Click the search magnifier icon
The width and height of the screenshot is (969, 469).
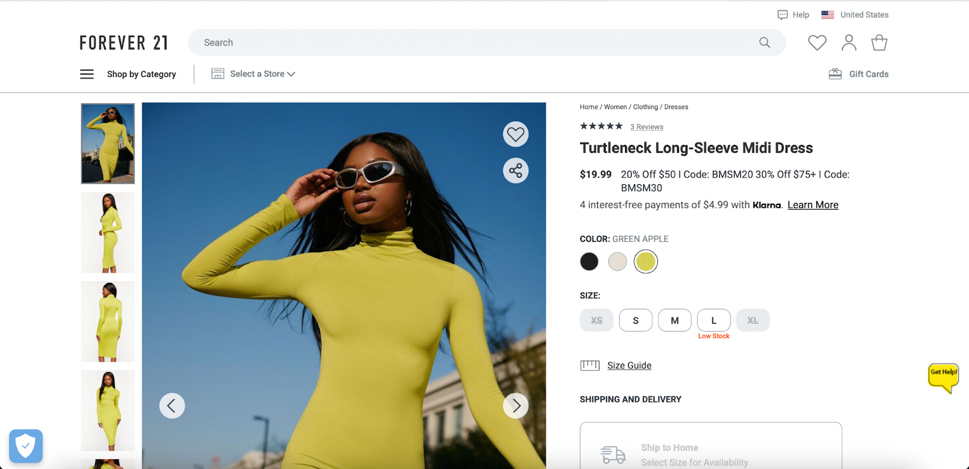click(x=765, y=42)
